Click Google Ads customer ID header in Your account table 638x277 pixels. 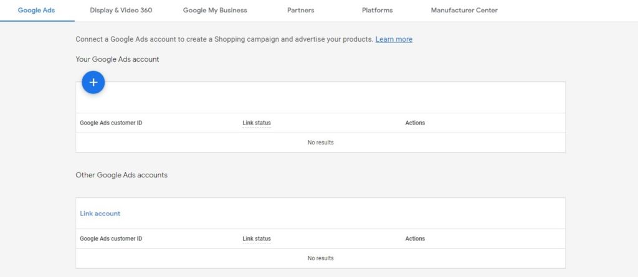(111, 123)
